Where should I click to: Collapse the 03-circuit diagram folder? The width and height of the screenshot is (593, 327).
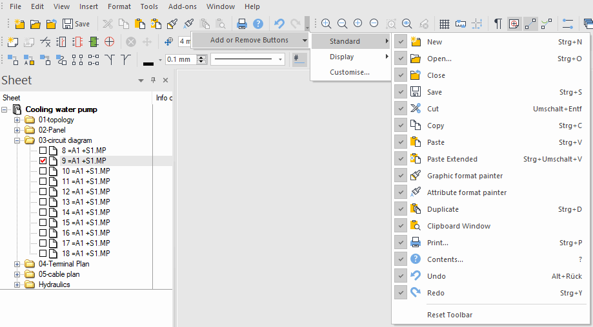tap(17, 140)
